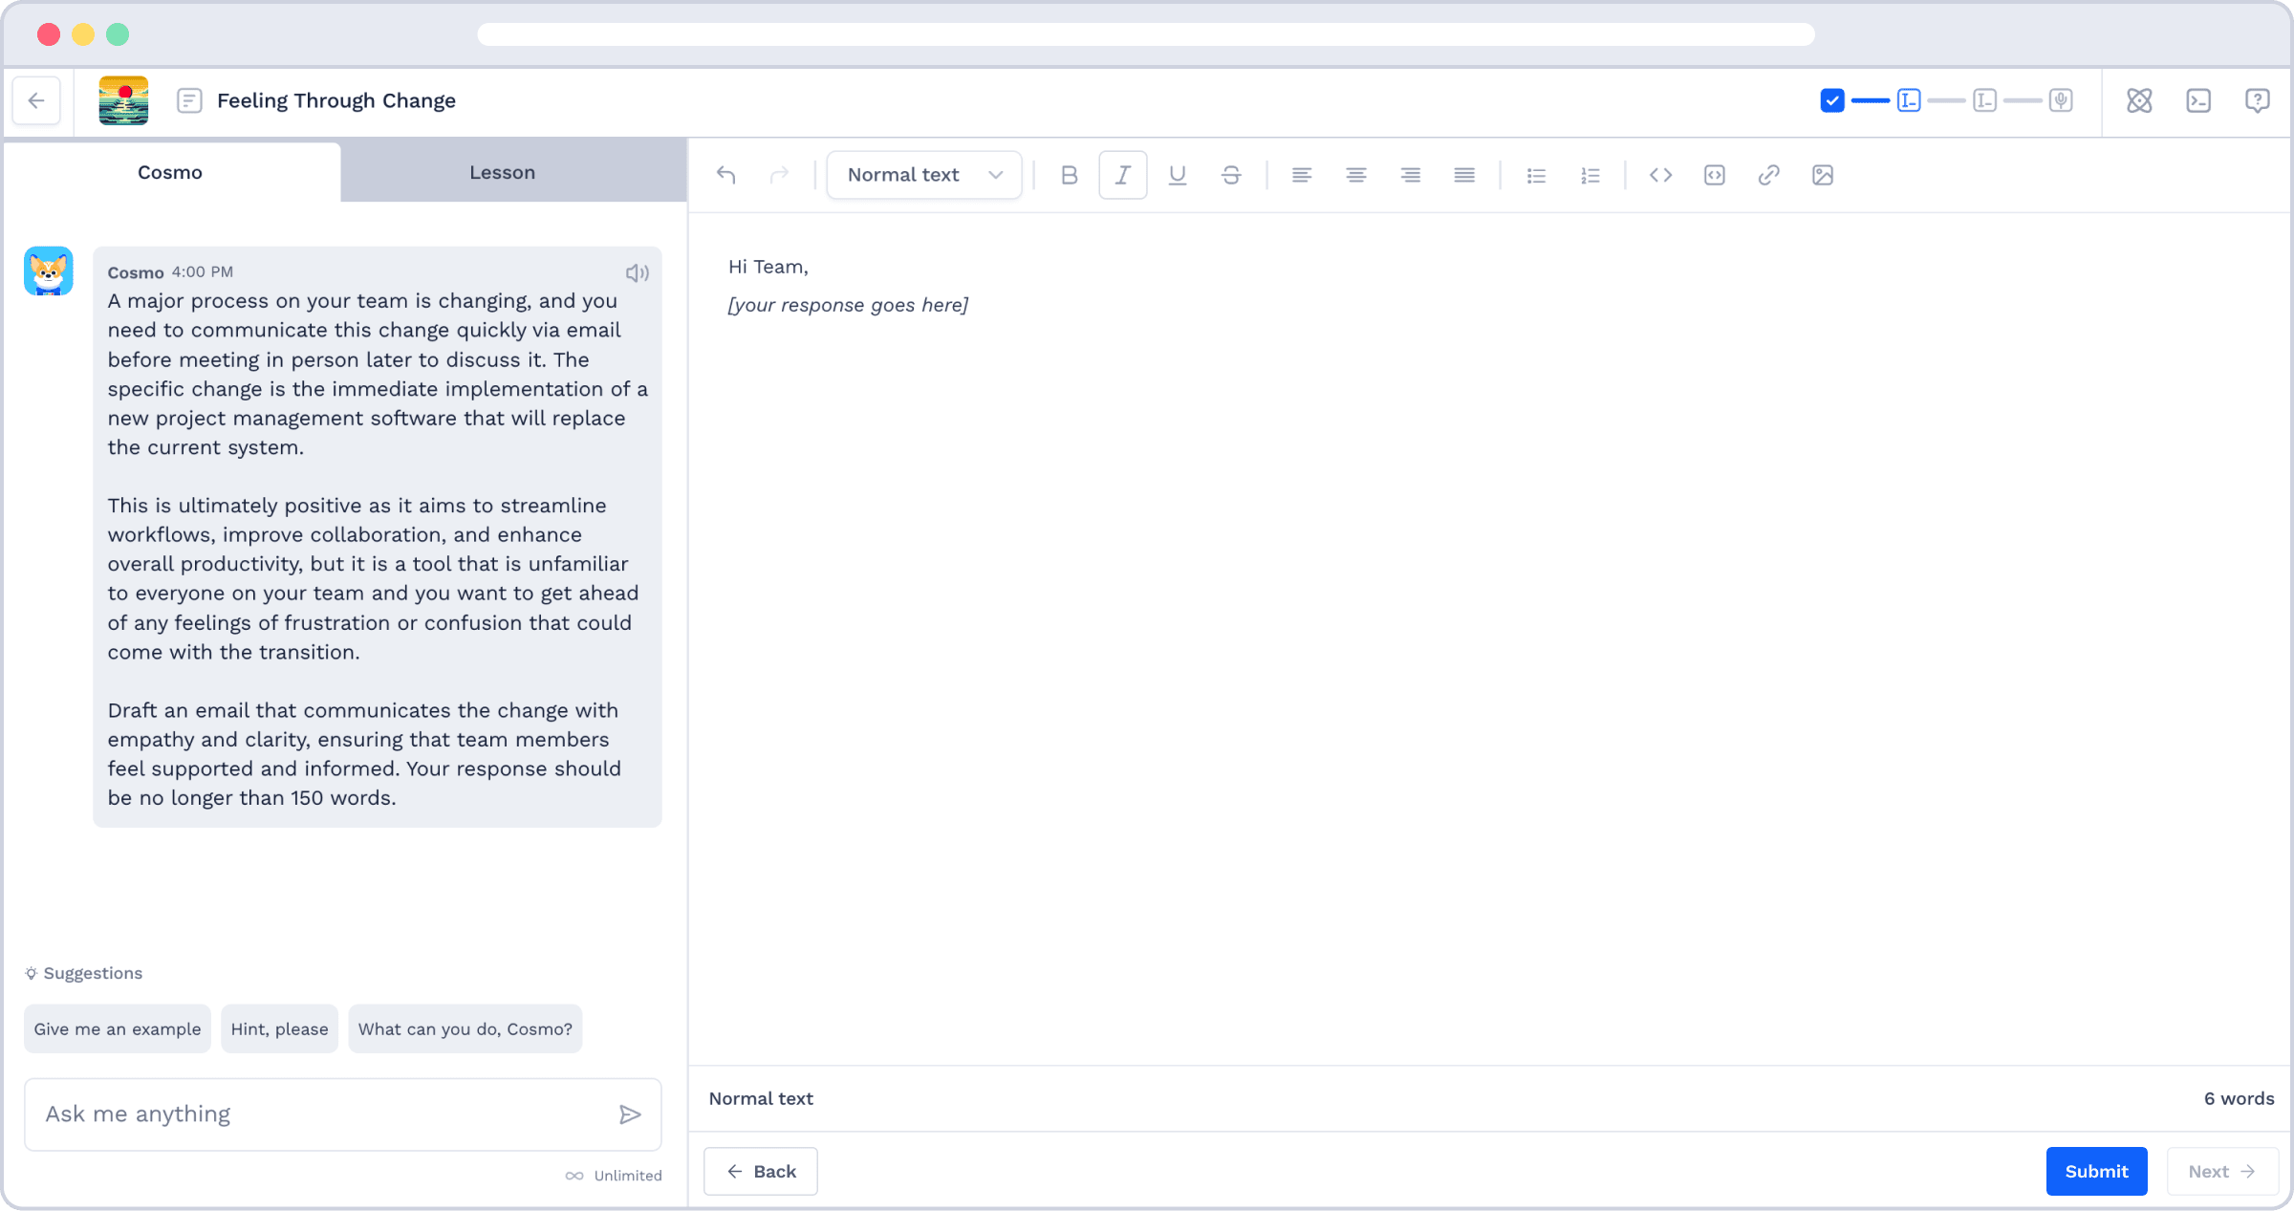Toggle bold formatting in the editor toolbar

[1069, 175]
